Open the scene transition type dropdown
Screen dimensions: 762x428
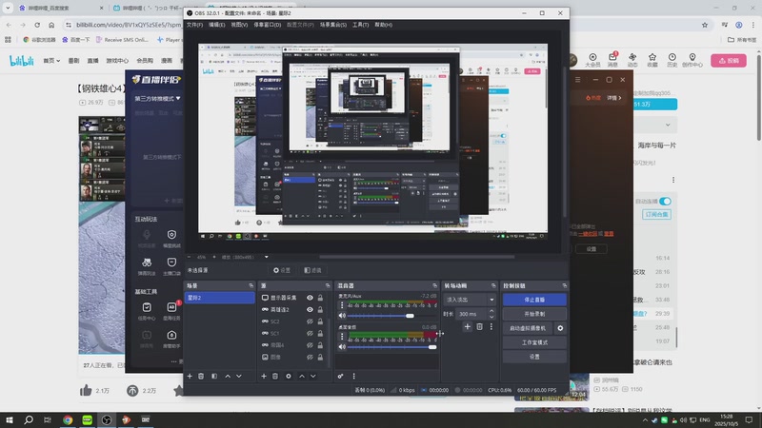470,300
